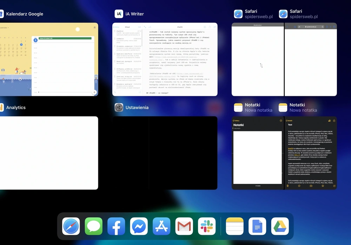Tap the trash icon in Notatki note
The height and width of the screenshot is (245, 351).
[x=288, y=186]
